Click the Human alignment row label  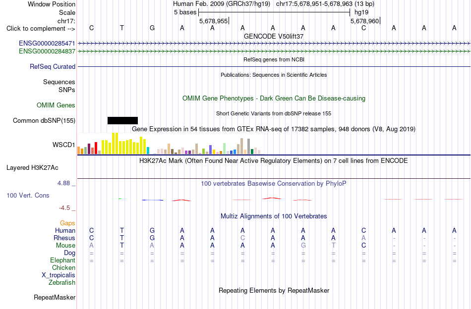click(65, 230)
